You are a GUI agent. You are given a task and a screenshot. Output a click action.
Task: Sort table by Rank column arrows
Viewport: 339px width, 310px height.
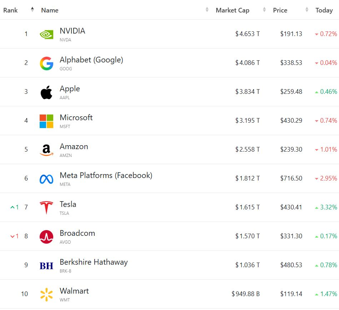tap(33, 10)
